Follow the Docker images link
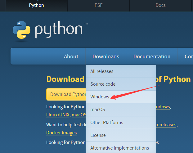The height and width of the screenshot is (153, 193). pos(61,133)
